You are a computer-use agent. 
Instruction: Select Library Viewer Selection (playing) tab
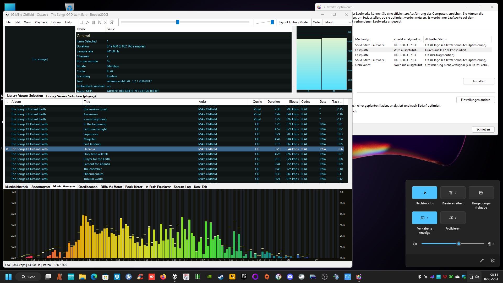point(71,96)
